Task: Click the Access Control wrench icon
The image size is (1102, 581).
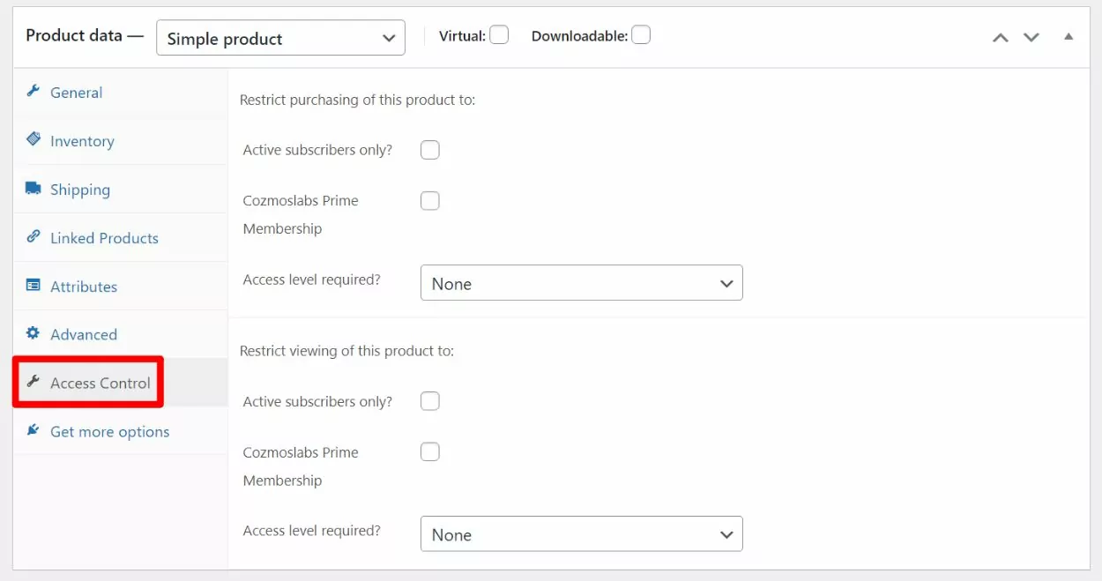Action: click(x=34, y=382)
